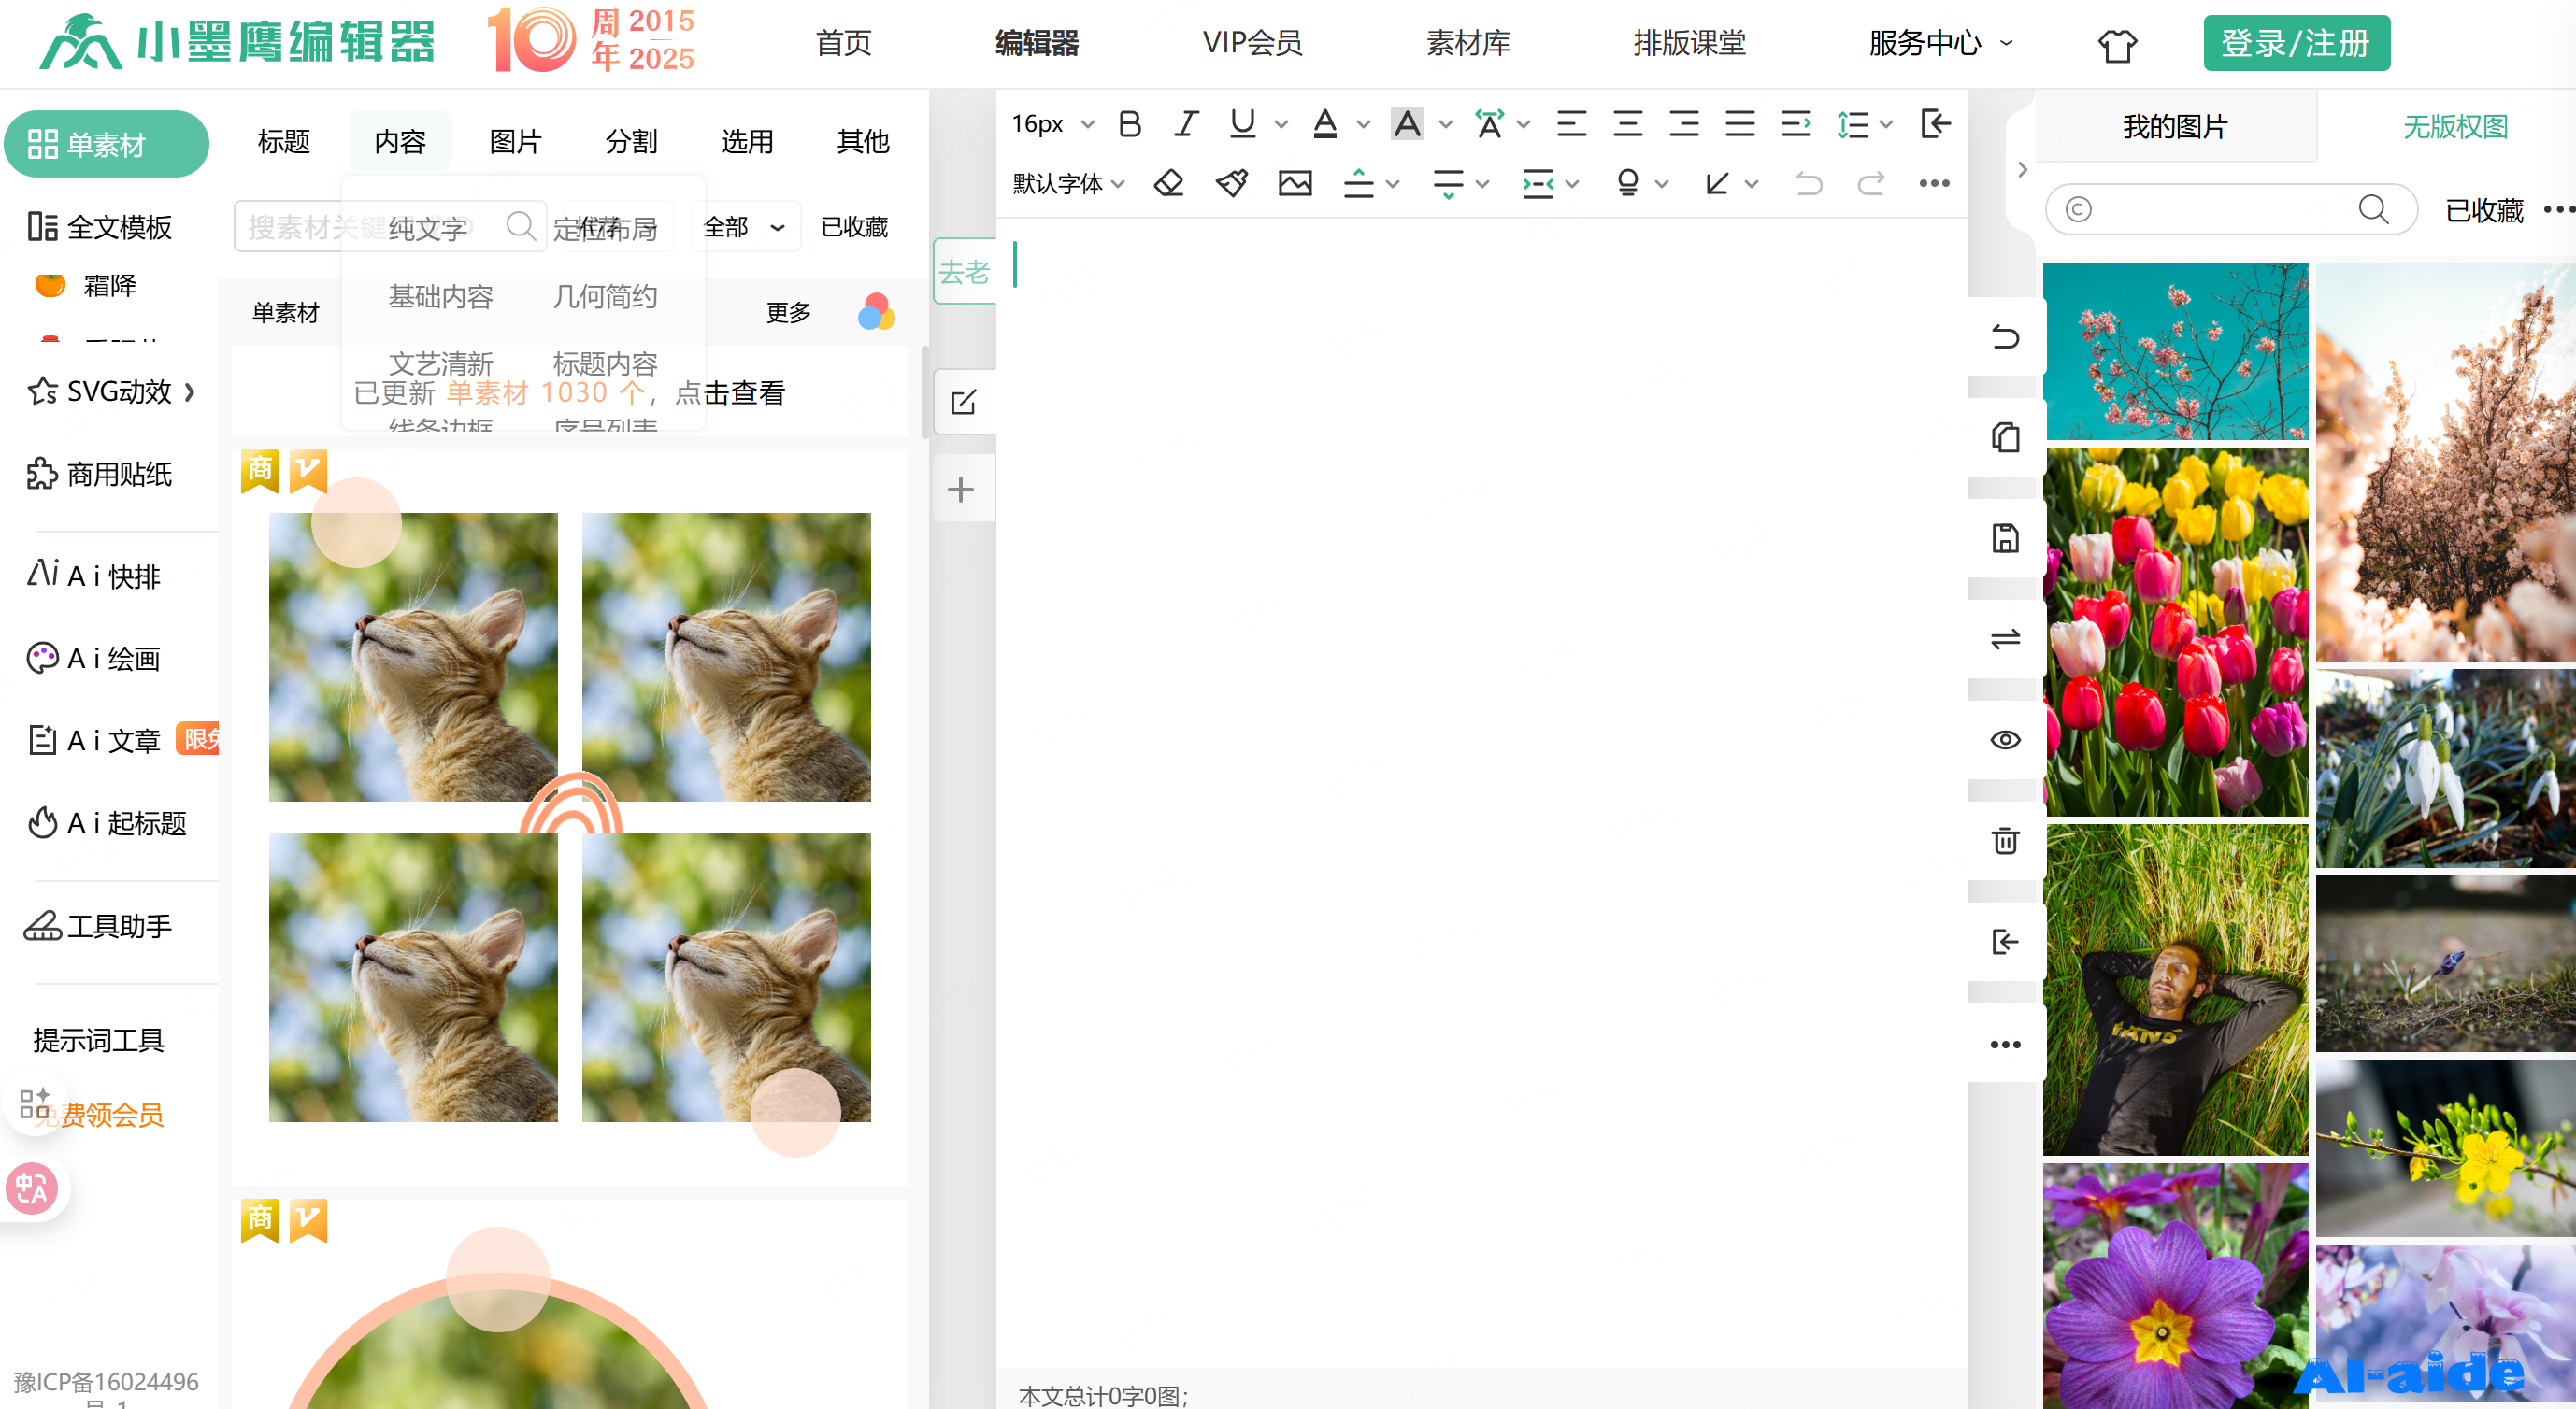Switch to the 无版权图 tab
2576x1409 pixels.
(2455, 127)
